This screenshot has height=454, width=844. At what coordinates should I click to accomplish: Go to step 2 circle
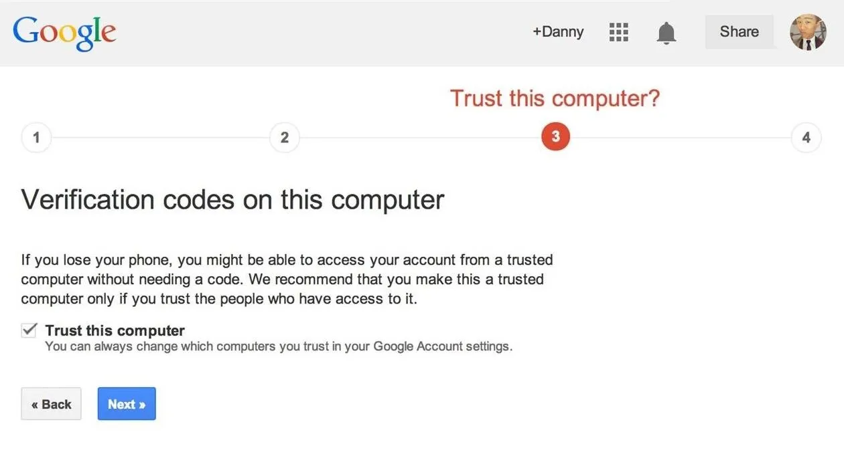pyautogui.click(x=285, y=138)
